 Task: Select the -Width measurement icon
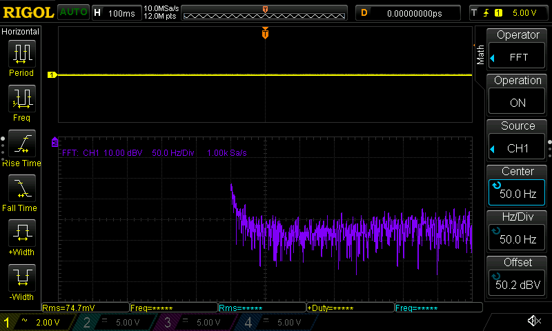[21, 279]
